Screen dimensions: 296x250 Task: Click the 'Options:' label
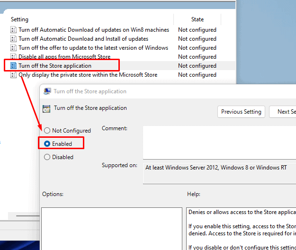[x=53, y=194]
